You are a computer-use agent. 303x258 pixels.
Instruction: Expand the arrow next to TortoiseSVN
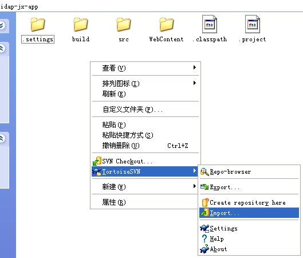point(195,171)
